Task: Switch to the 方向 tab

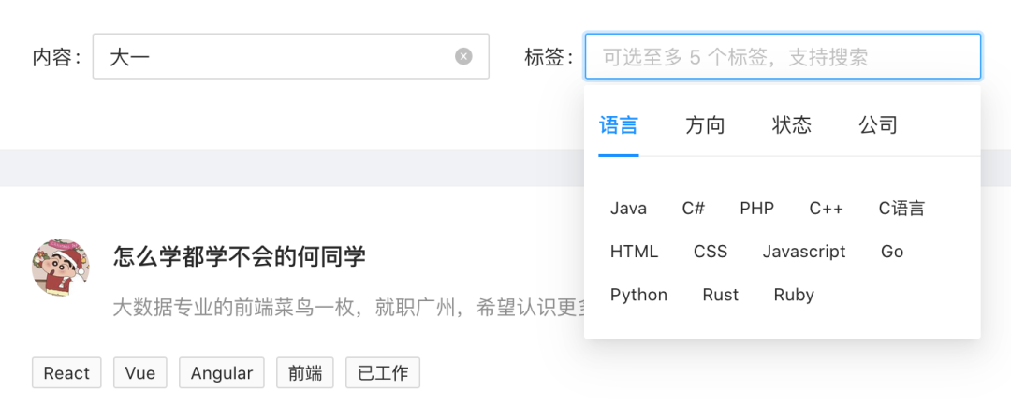Action: (x=705, y=125)
